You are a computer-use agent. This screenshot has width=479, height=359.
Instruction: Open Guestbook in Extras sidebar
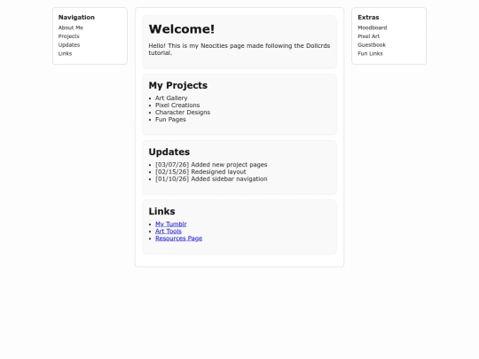(372, 45)
